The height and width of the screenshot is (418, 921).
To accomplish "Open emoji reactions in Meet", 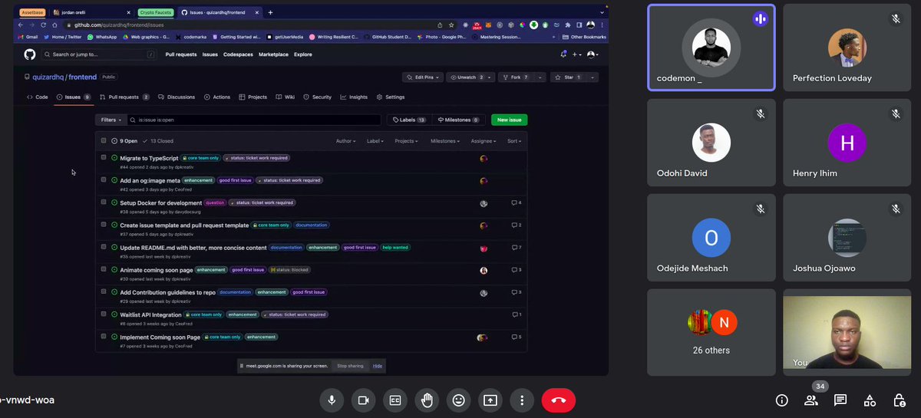I will (x=458, y=400).
